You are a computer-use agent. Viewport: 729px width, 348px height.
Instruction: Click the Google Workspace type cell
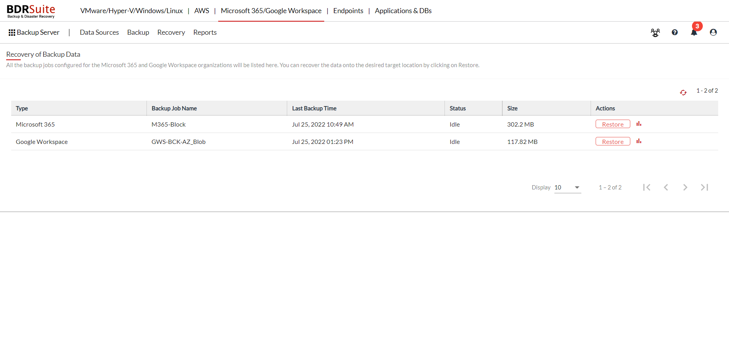42,142
